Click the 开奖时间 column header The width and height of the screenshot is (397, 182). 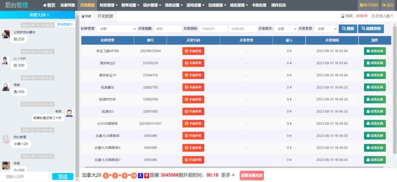point(332,40)
